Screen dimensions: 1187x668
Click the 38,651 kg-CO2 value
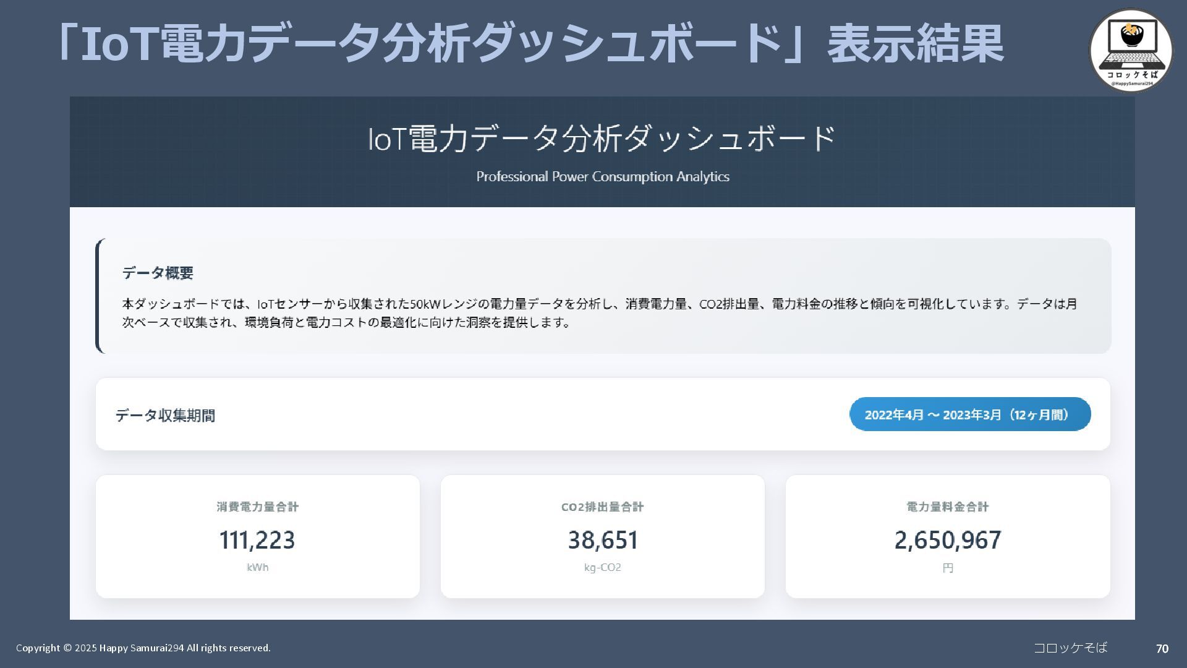click(602, 540)
